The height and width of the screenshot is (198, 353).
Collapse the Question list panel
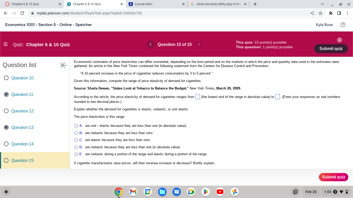(64, 65)
